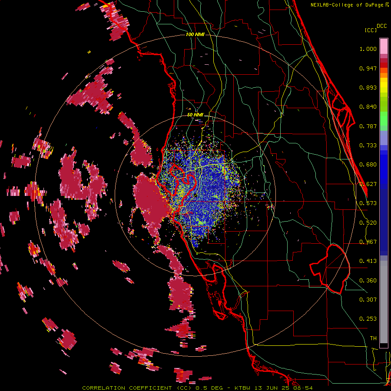Select the 1.000 legend value

[368, 49]
